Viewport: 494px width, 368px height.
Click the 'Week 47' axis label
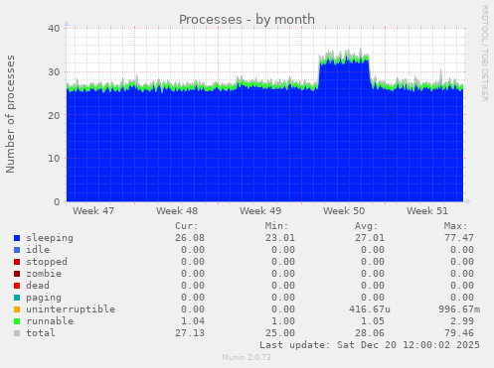click(x=93, y=211)
